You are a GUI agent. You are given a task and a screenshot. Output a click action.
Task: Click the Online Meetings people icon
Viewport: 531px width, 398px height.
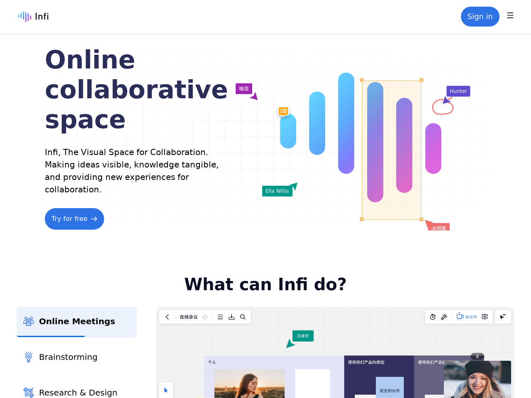tap(29, 321)
